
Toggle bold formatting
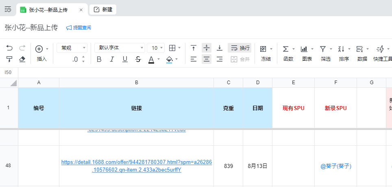[99, 59]
